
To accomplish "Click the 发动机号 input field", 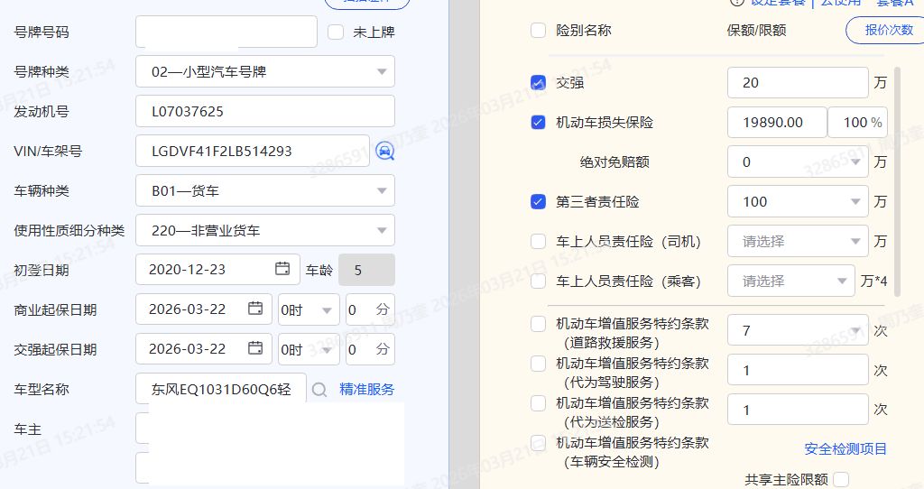I will pyautogui.click(x=265, y=111).
